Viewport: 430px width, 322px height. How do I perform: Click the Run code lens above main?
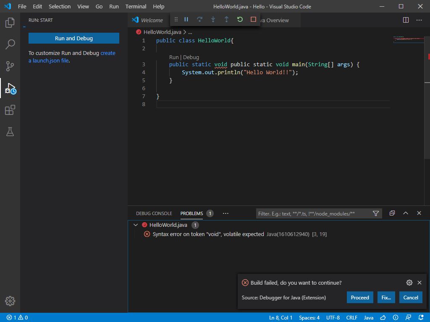[x=173, y=57]
